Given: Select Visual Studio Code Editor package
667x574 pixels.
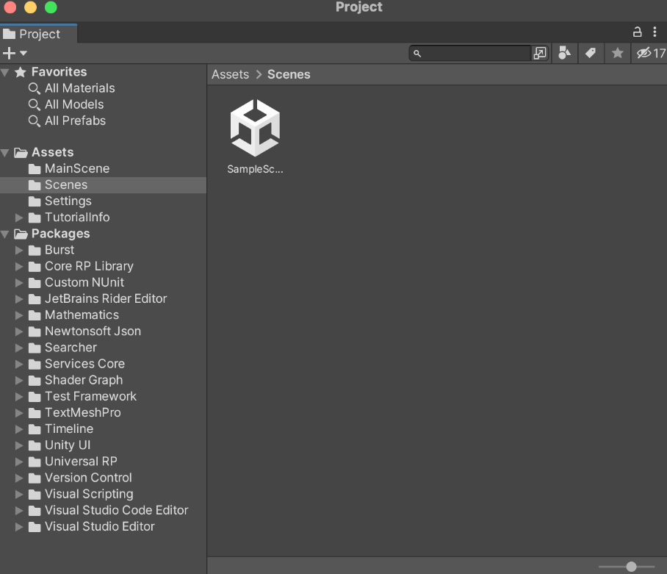Looking at the screenshot, I should click(103, 510).
